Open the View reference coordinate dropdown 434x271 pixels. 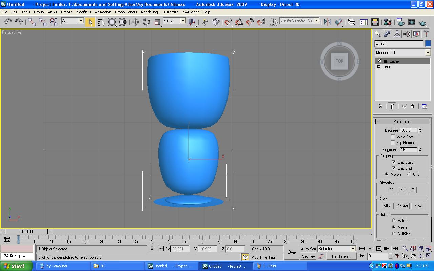tap(182, 21)
